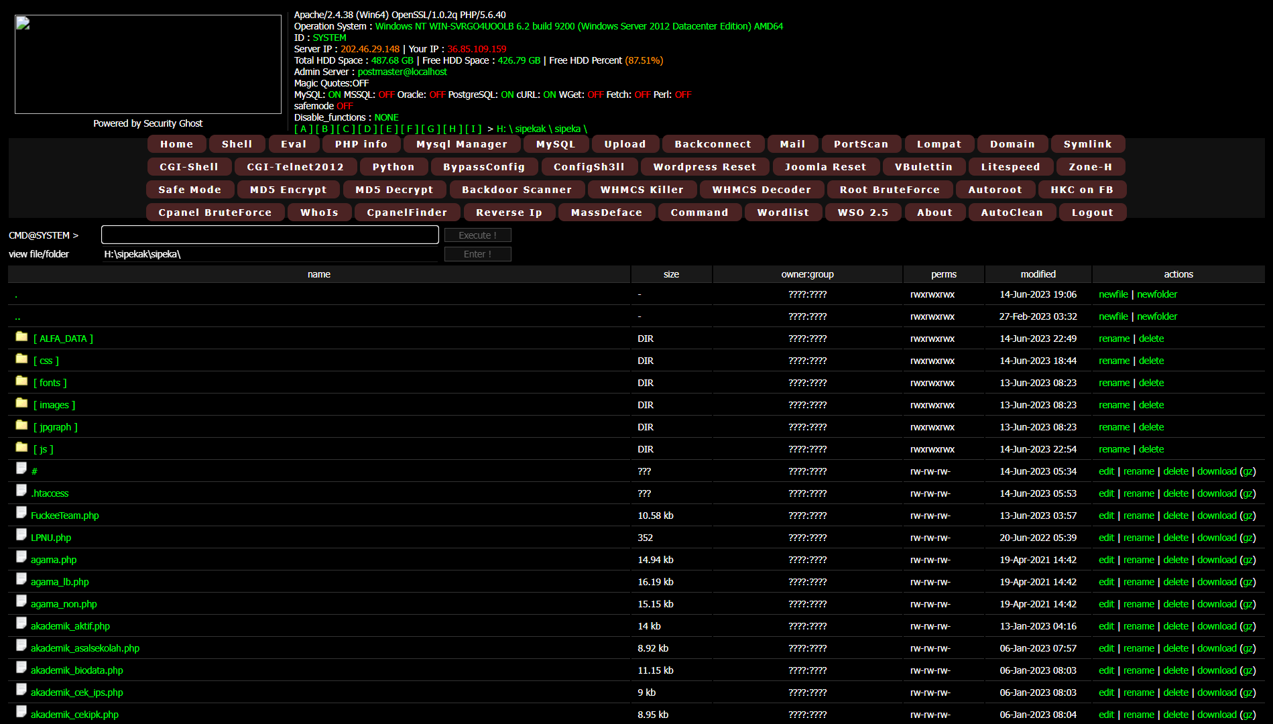
Task: Click the Root BruteForce button
Action: click(890, 190)
